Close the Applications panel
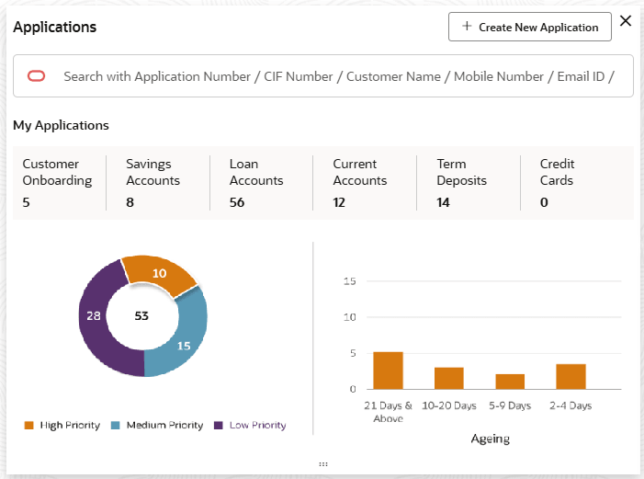Viewport: 644px width, 479px height. (626, 21)
